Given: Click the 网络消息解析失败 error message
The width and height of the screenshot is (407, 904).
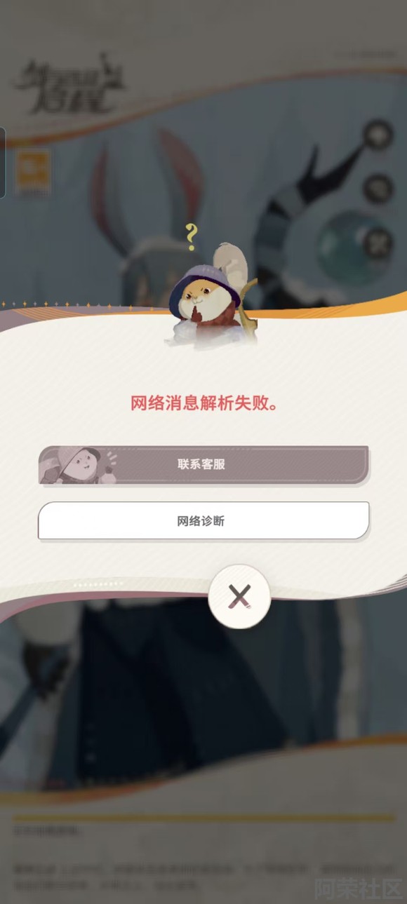Looking at the screenshot, I should (x=203, y=404).
